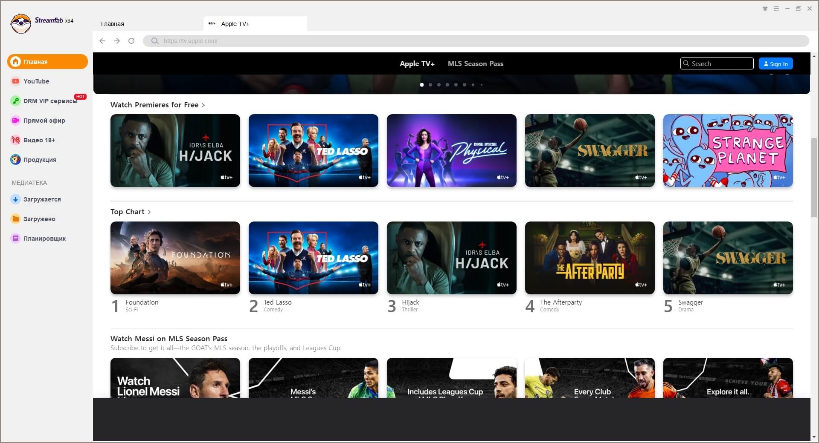The image size is (819, 443).
Task: Click The Afterparty title text
Action: point(561,302)
